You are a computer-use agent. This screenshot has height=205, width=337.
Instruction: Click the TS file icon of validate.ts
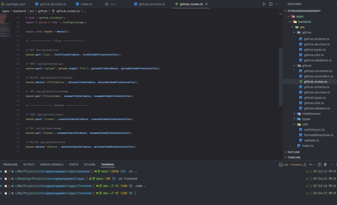point(300,140)
